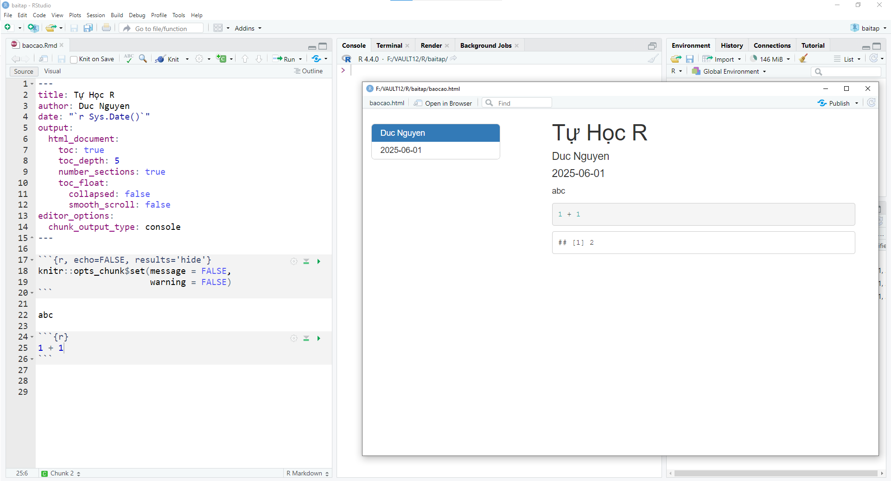Click the Publish icon in editor toolbar
The height and width of the screenshot is (481, 891).
[317, 59]
